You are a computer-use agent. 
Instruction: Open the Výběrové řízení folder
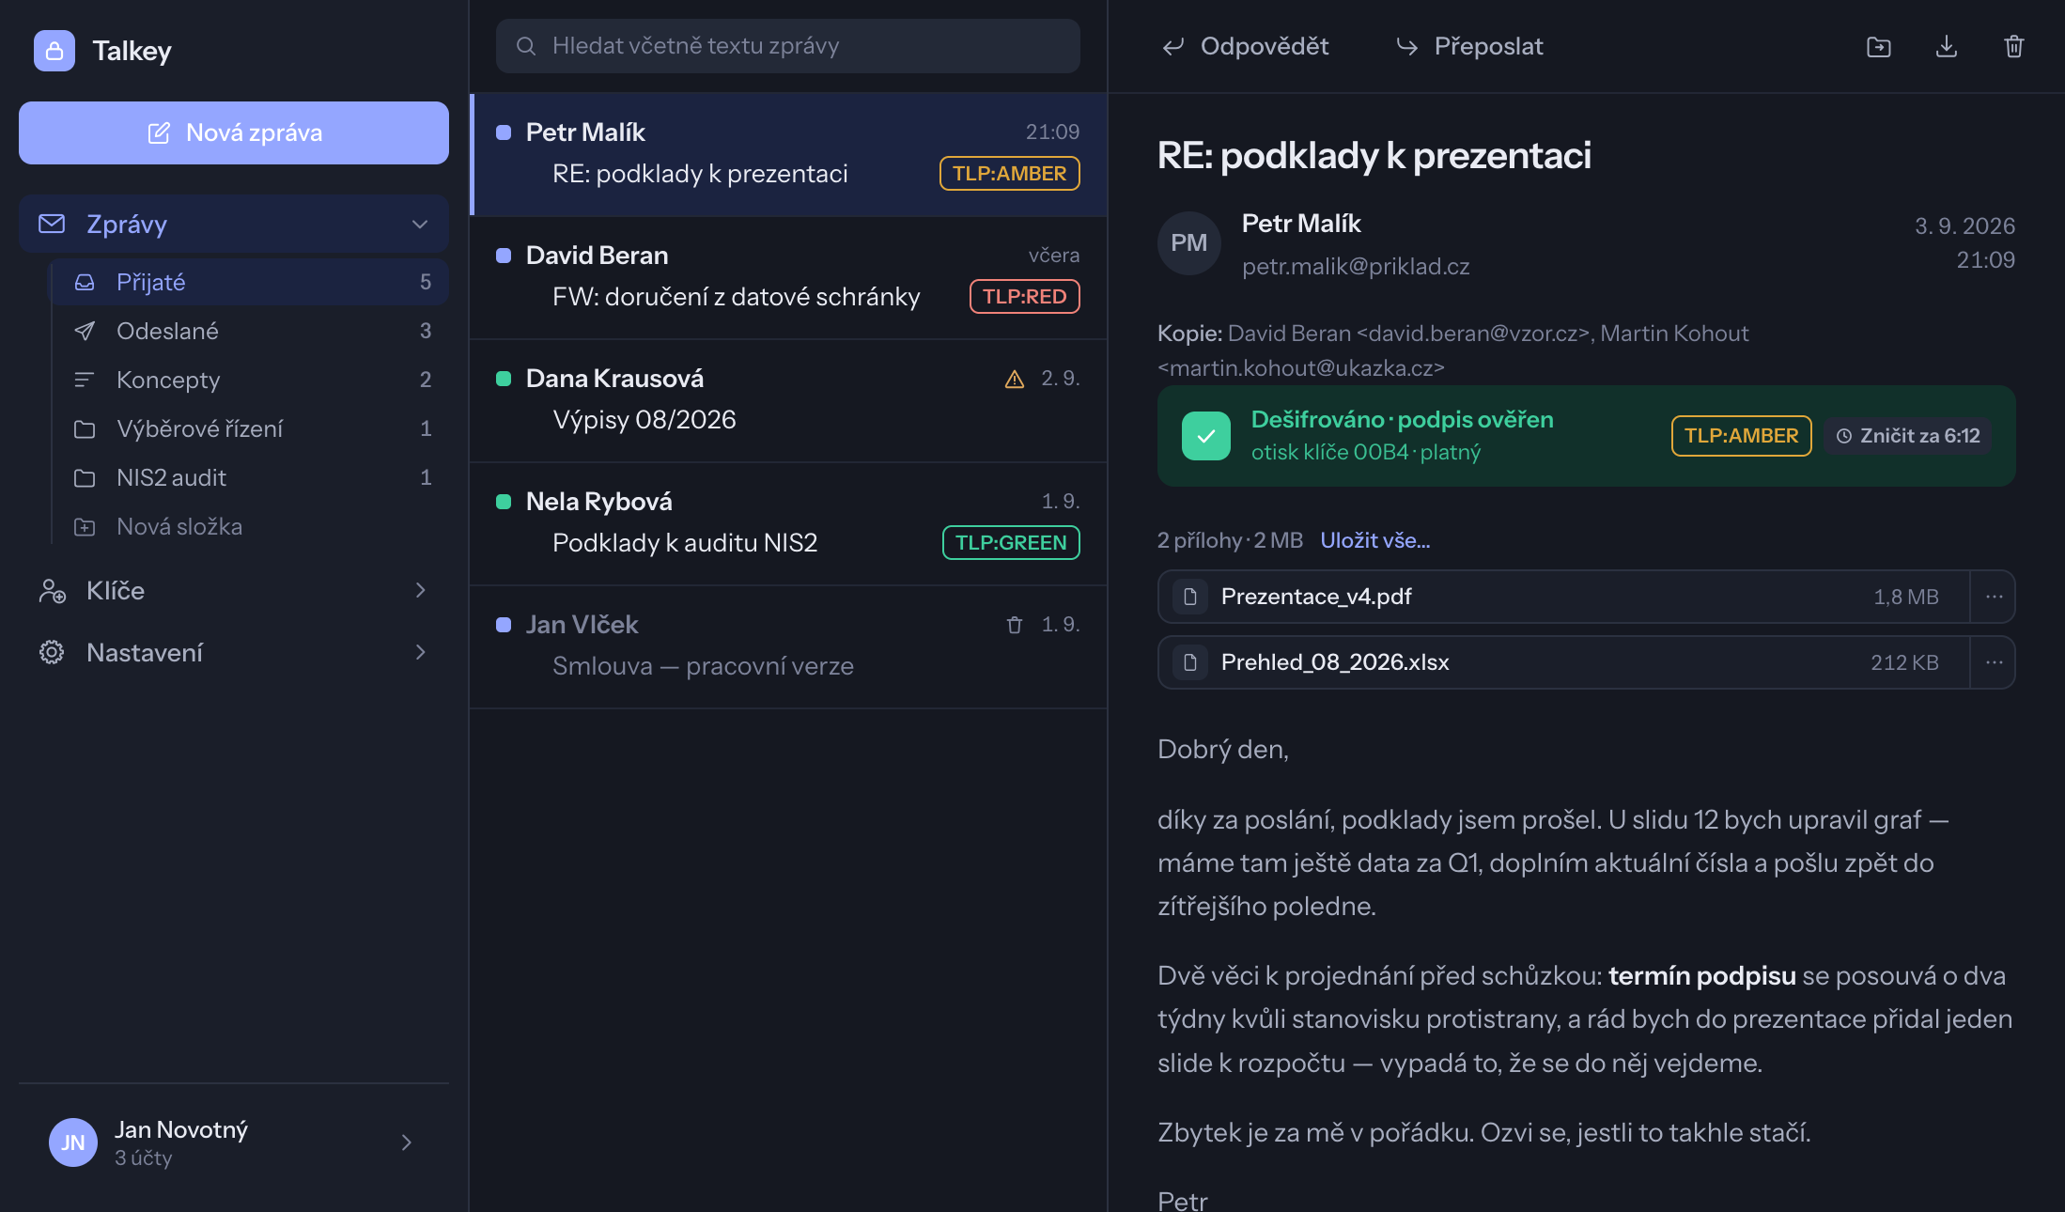[249, 428]
